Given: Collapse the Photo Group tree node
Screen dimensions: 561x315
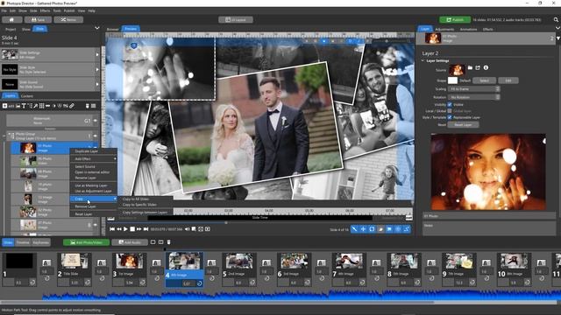Looking at the screenshot, I should [4, 136].
